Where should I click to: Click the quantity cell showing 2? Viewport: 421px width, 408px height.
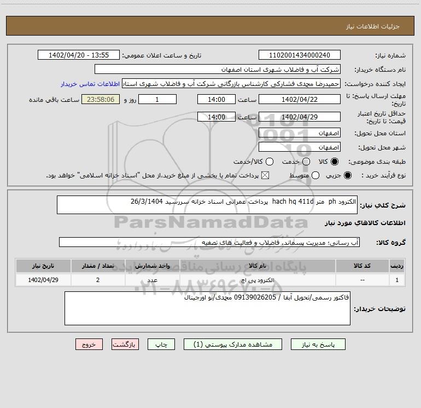[98, 280]
